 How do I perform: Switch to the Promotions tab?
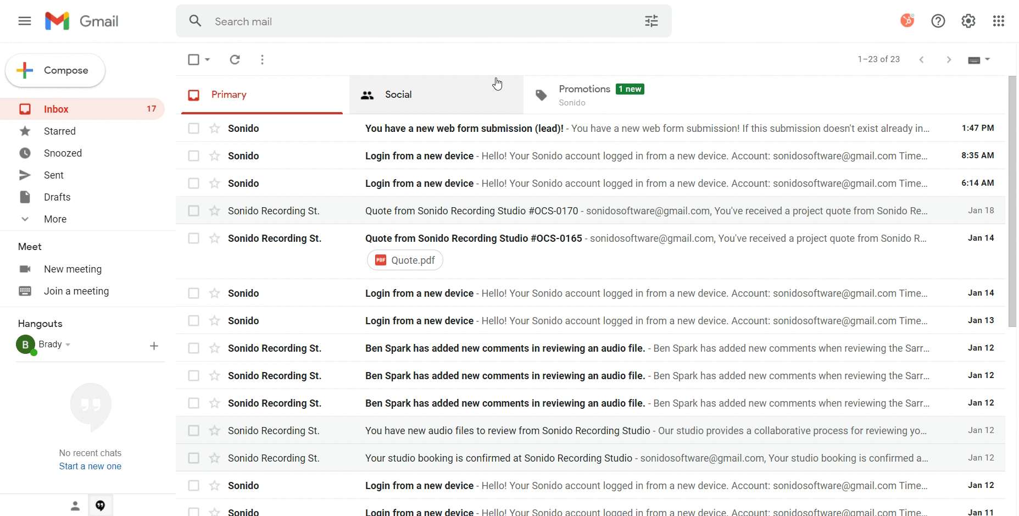click(610, 95)
